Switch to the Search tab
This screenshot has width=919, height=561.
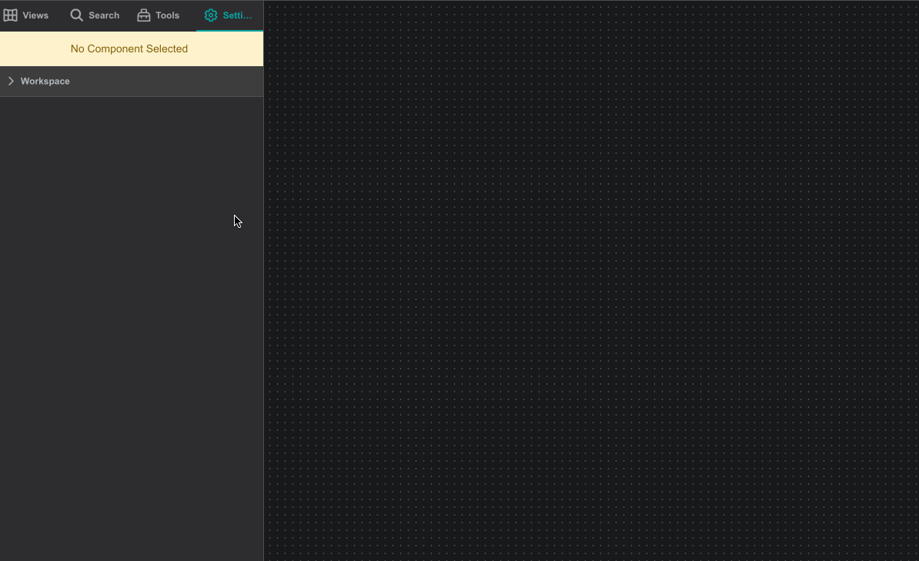point(95,15)
